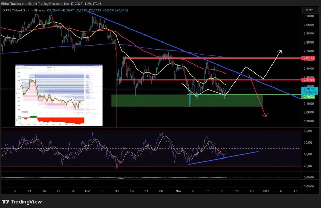Select the Dez label on the date scale

267,191
